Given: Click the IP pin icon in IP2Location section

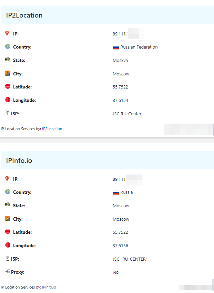Looking at the screenshot, I should coord(7,33).
